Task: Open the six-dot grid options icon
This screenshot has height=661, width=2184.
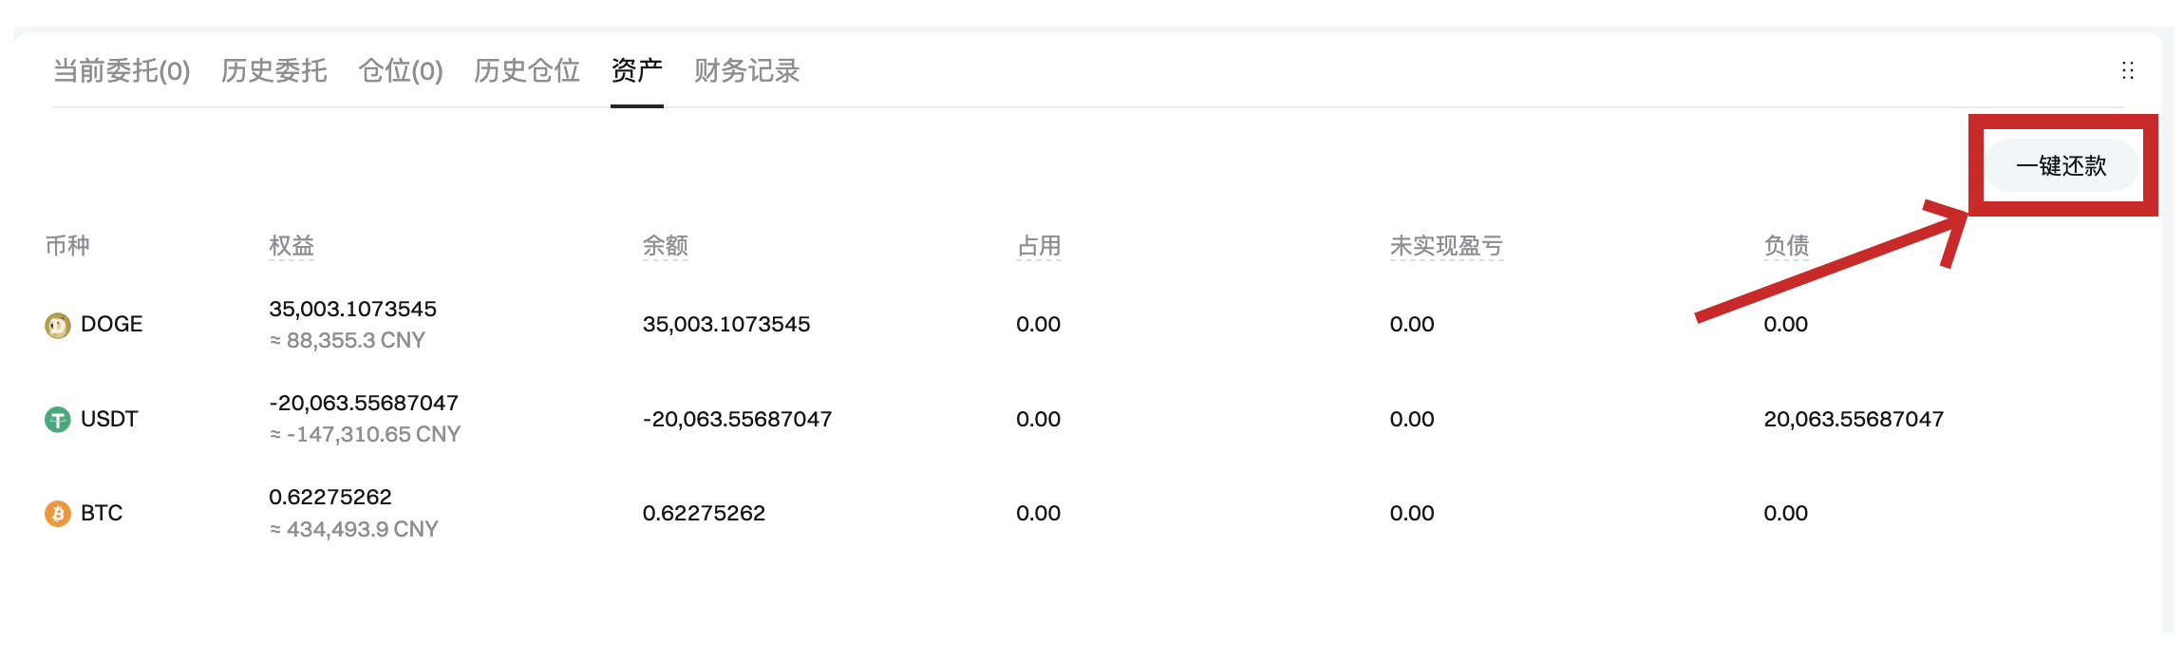Action: pyautogui.click(x=2127, y=71)
